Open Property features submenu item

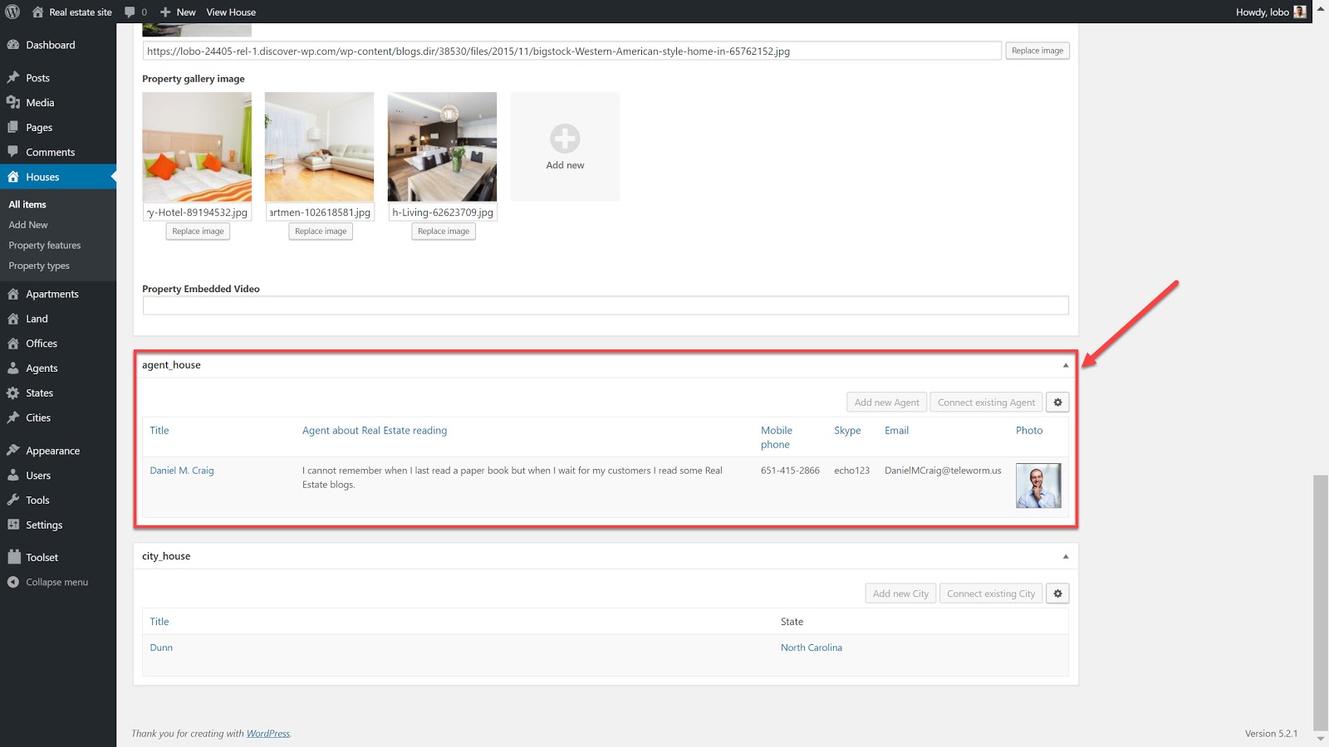[45, 246]
